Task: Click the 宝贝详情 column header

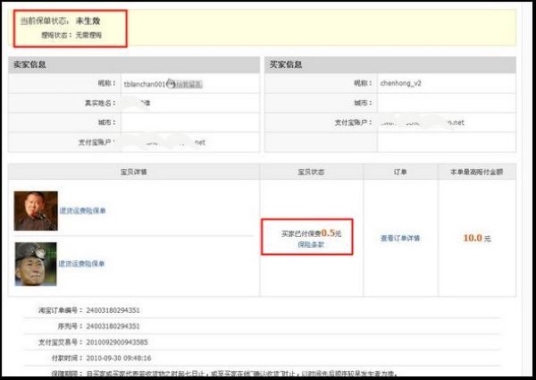Action: click(x=134, y=170)
